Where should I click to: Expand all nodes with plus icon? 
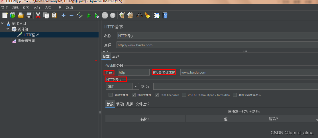click(64, 15)
